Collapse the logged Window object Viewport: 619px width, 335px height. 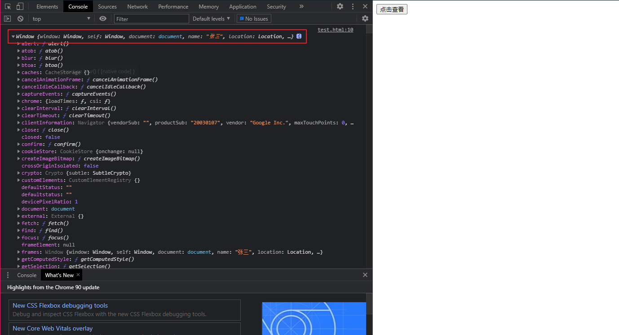(13, 36)
